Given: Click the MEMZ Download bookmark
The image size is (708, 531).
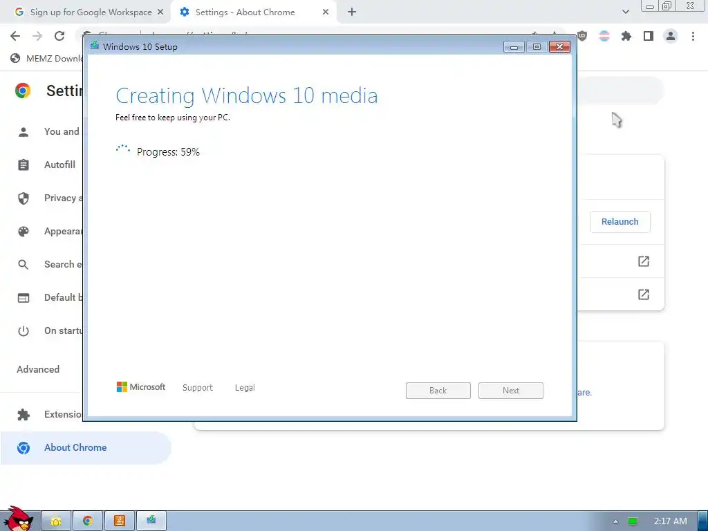Looking at the screenshot, I should (46, 58).
